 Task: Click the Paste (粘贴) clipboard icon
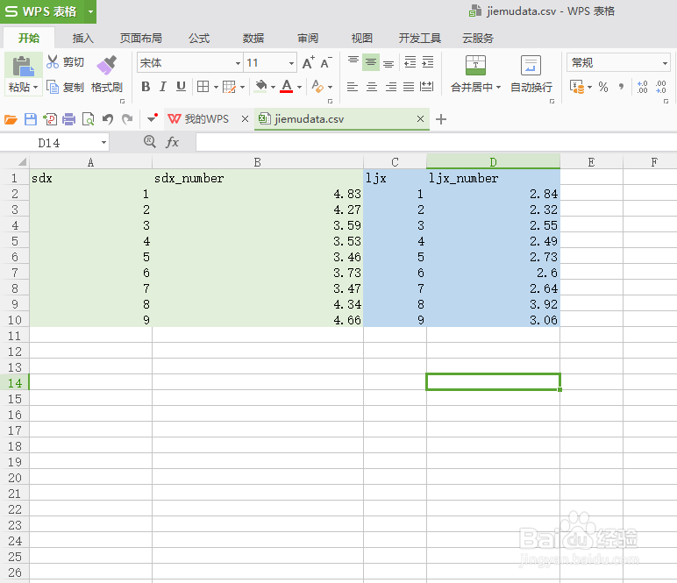pyautogui.click(x=23, y=66)
